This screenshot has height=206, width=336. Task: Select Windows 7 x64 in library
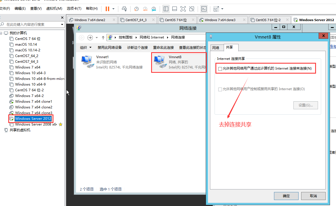click(x=28, y=67)
